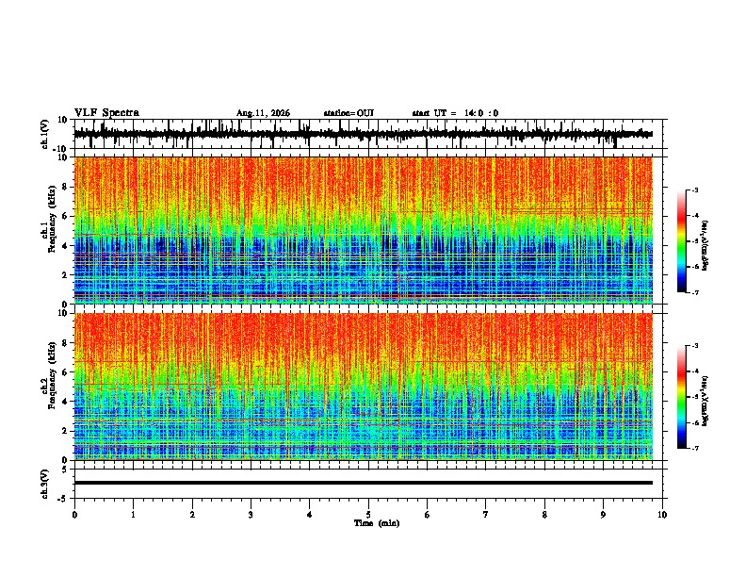The width and height of the screenshot is (746, 577).
Task: Click the '7' minute tick on the time axis
Action: pos(486,515)
